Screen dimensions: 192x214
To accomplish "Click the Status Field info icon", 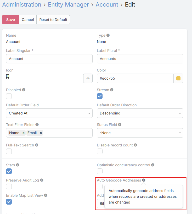I will tap(120, 124).
